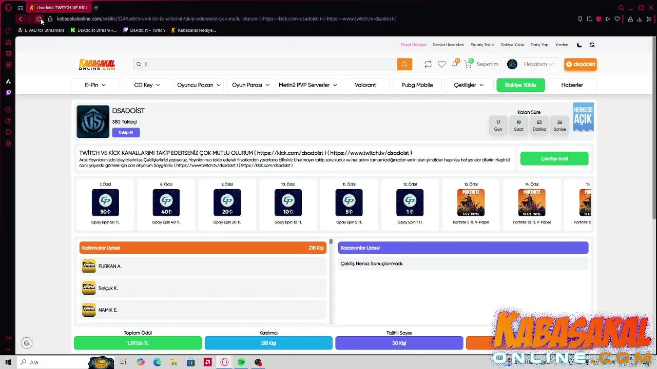Open Satış Yap top link
The image size is (657, 369).
539,45
